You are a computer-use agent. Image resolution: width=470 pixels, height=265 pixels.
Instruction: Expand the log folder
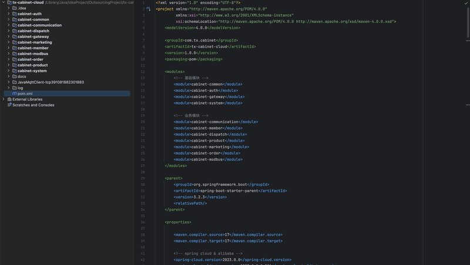click(x=9, y=87)
